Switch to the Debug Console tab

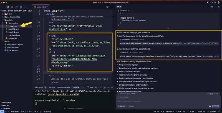(64, 87)
